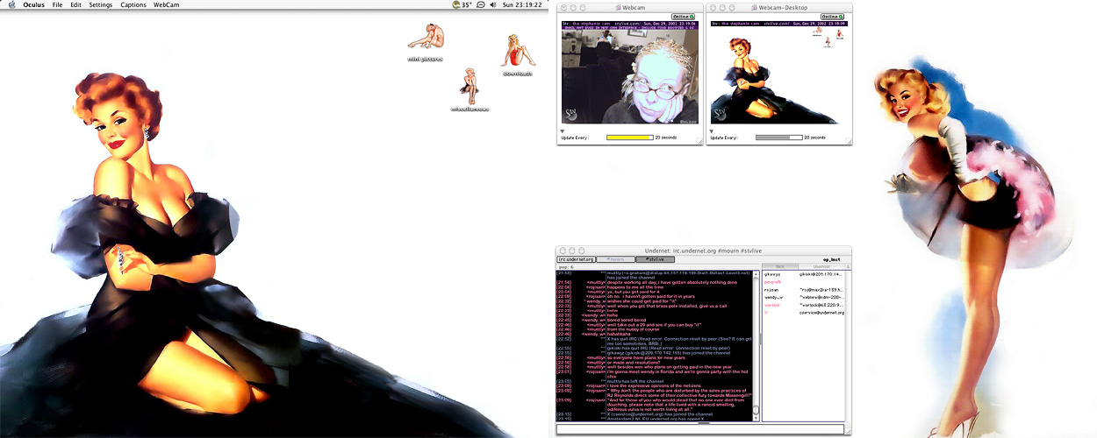
Task: Toggle Online button in Webcam-Desktop window
Action: click(x=832, y=16)
